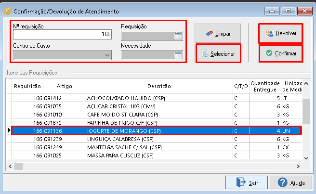
Task: Click the current-row indicator arrow
Action: click(9, 130)
